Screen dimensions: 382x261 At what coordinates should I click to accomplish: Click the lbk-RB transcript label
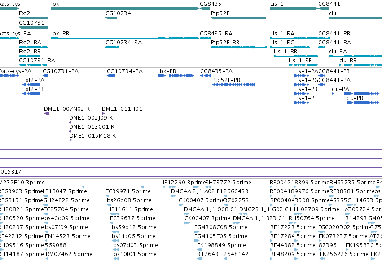[60, 33]
